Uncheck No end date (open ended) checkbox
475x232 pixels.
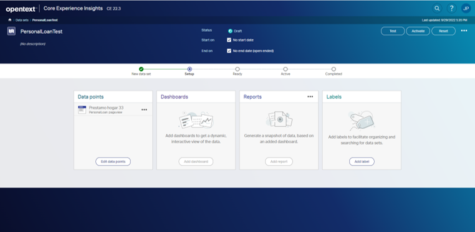tap(229, 51)
